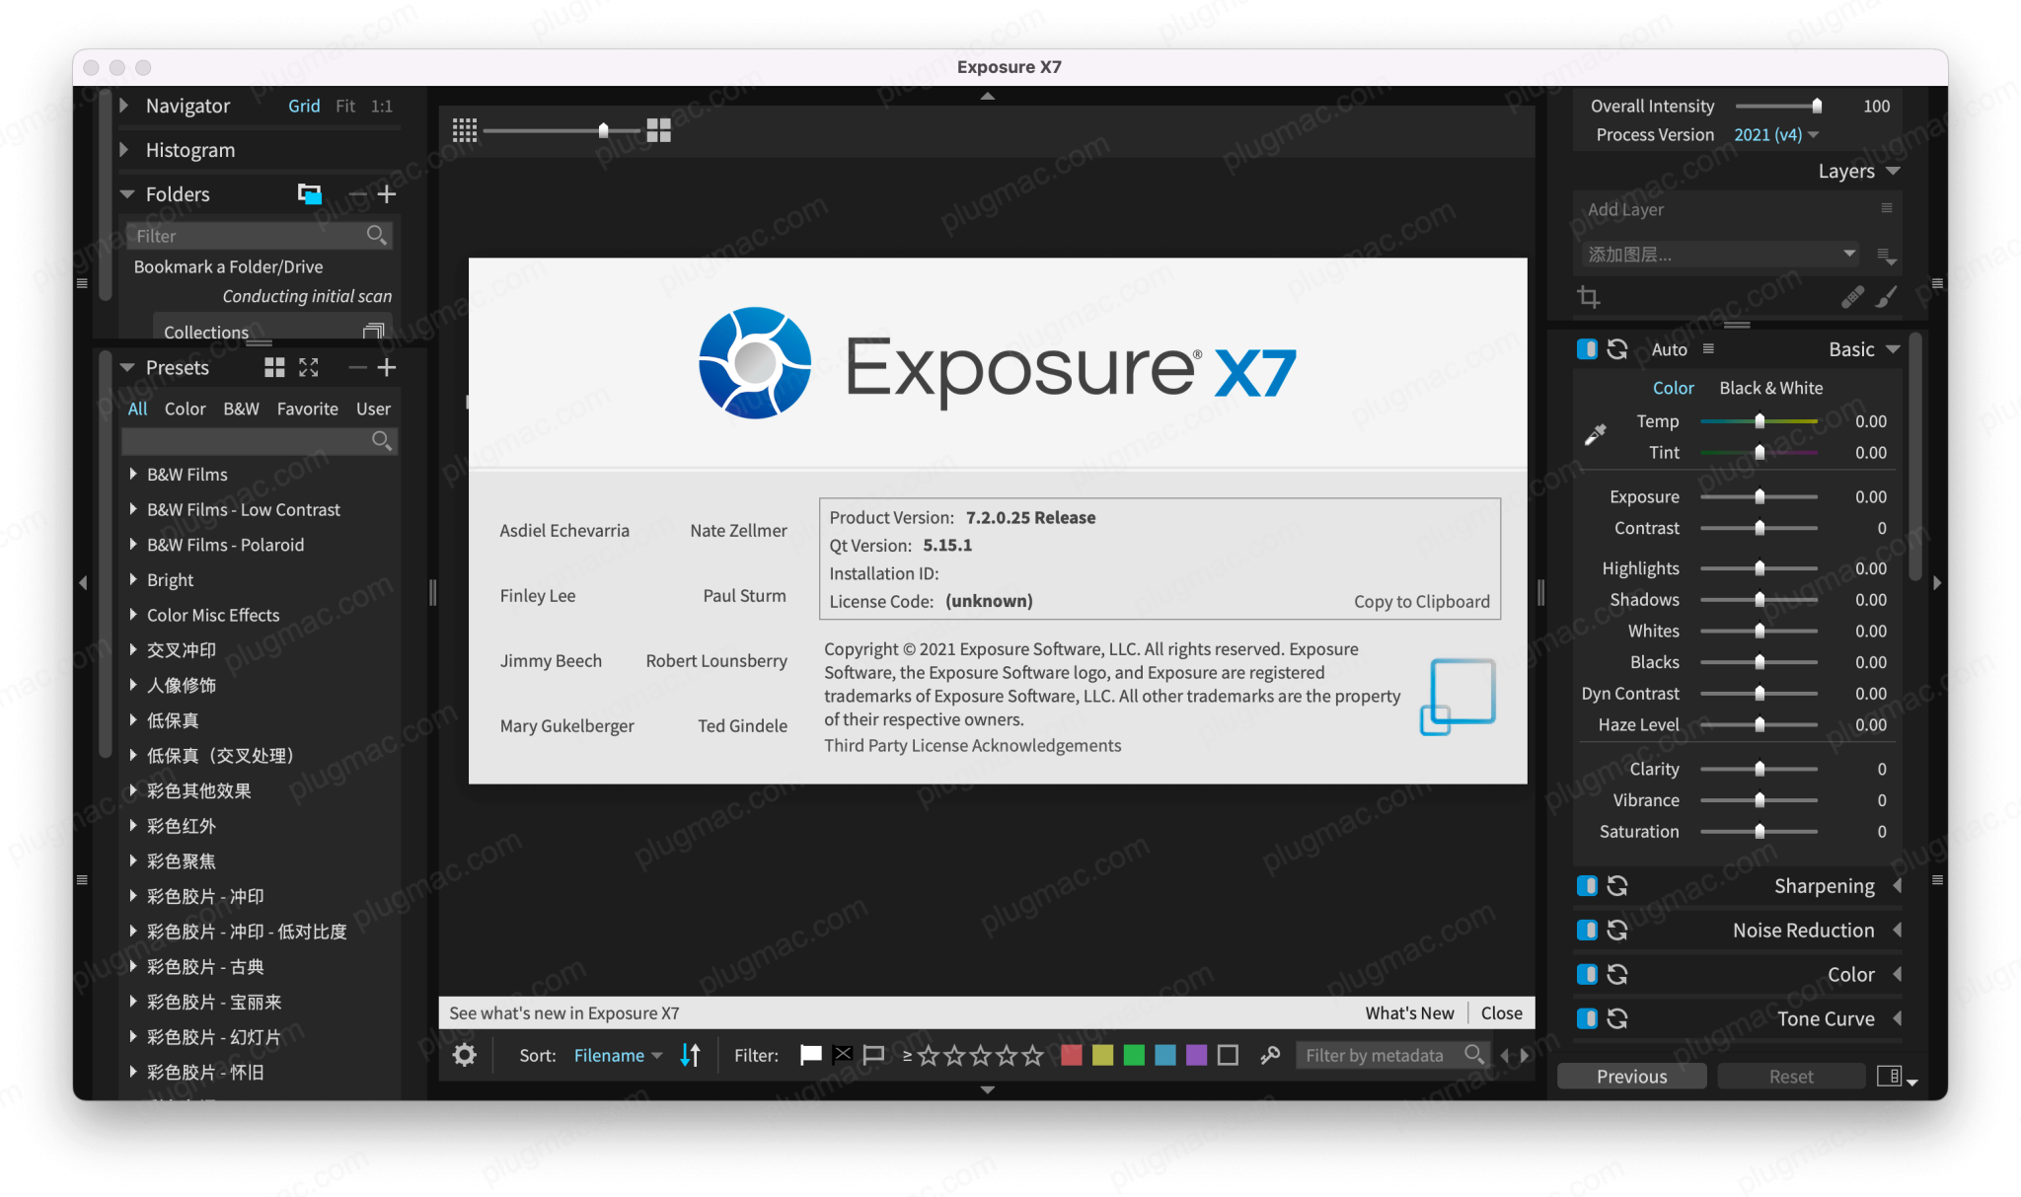Screen dimensions: 2021x1197
Task: Expand the Sharpening panel arrow
Action: 1898,886
